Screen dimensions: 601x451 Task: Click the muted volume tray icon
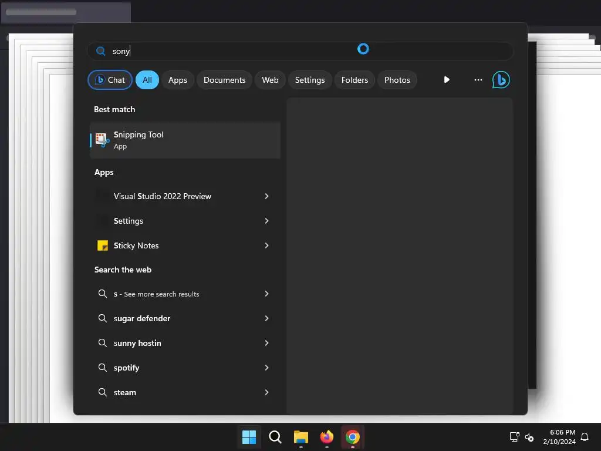(x=529, y=437)
